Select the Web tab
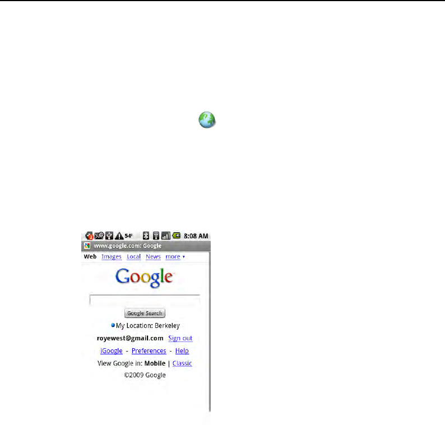This screenshot has height=425, width=445. coord(90,256)
